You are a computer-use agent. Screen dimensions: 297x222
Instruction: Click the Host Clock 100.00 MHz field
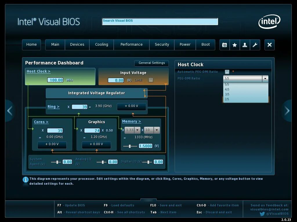click(55, 80)
